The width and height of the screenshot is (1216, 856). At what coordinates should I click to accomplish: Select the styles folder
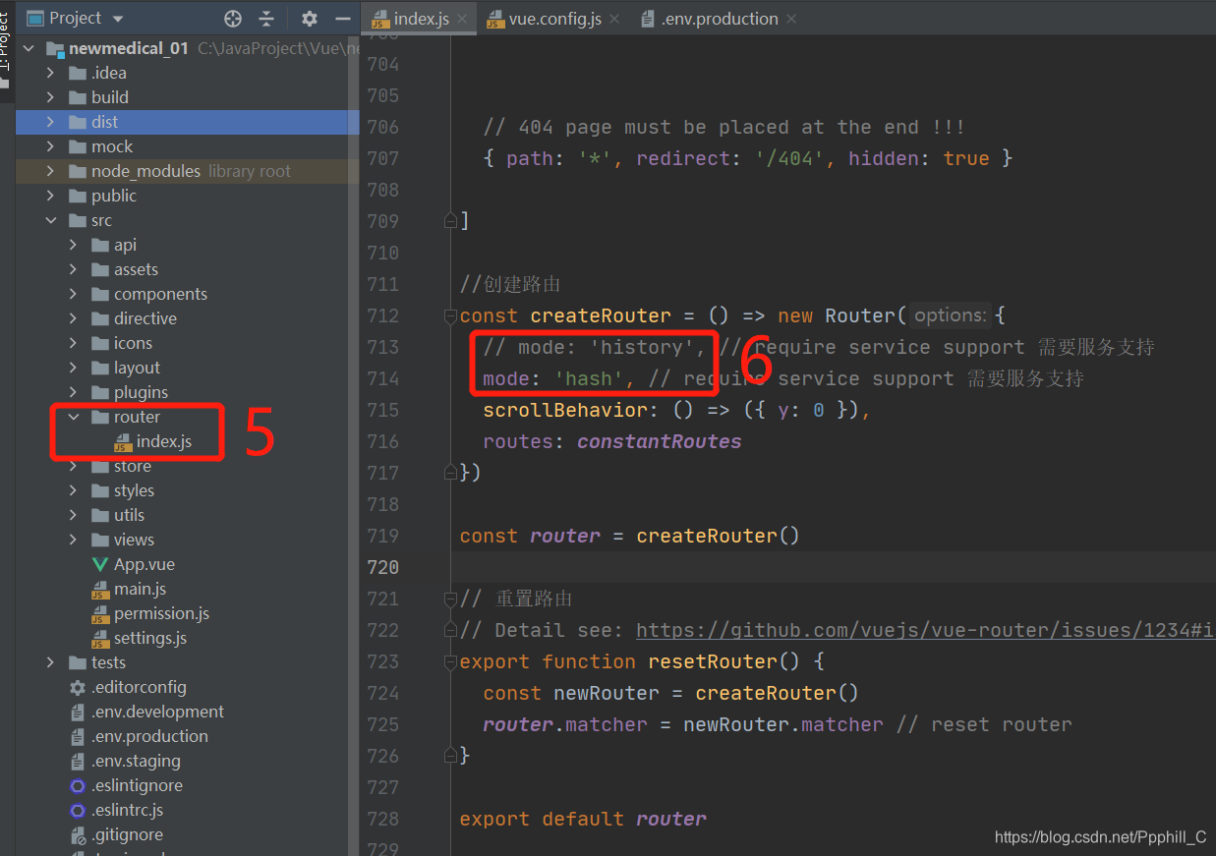[134, 490]
